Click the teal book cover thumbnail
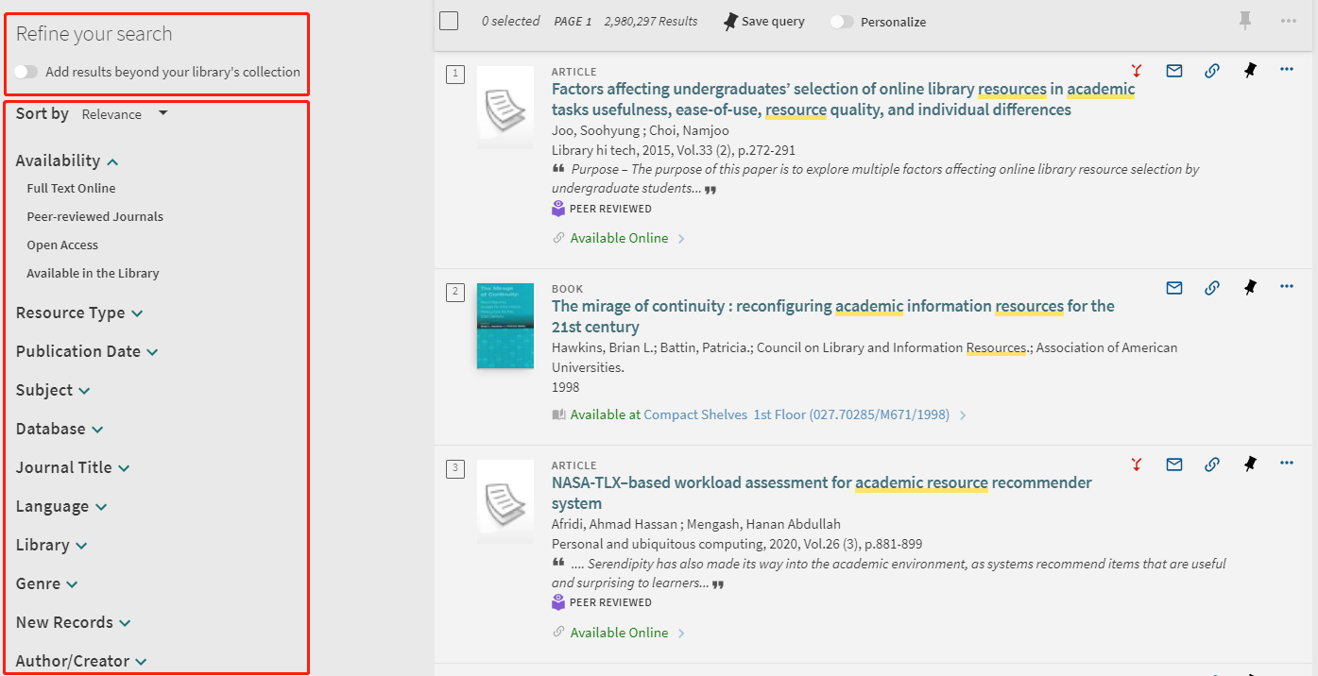The height and width of the screenshot is (676, 1318). point(505,326)
